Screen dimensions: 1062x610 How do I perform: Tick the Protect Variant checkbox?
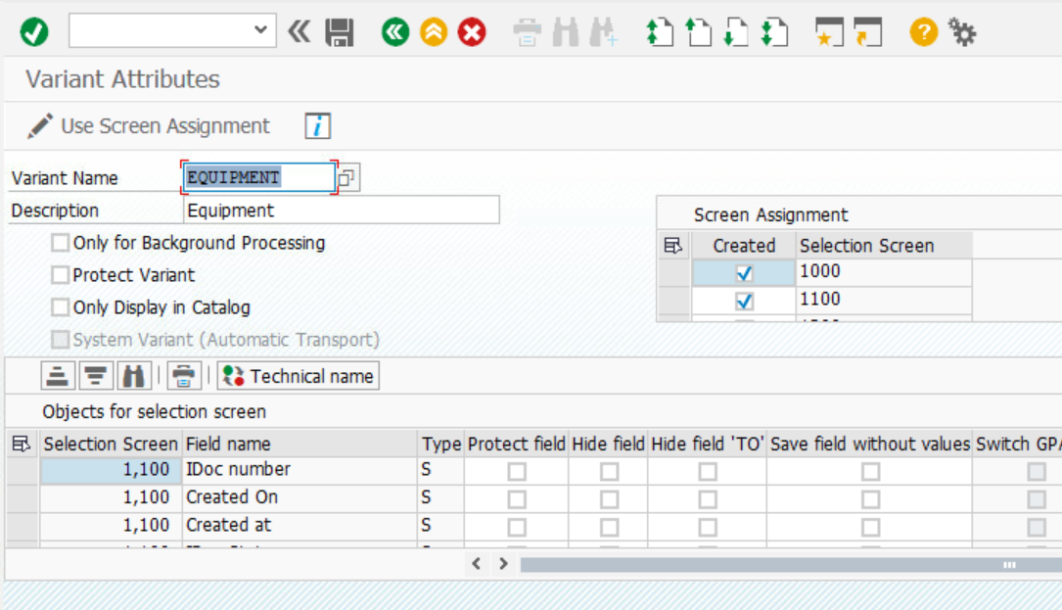click(x=61, y=274)
